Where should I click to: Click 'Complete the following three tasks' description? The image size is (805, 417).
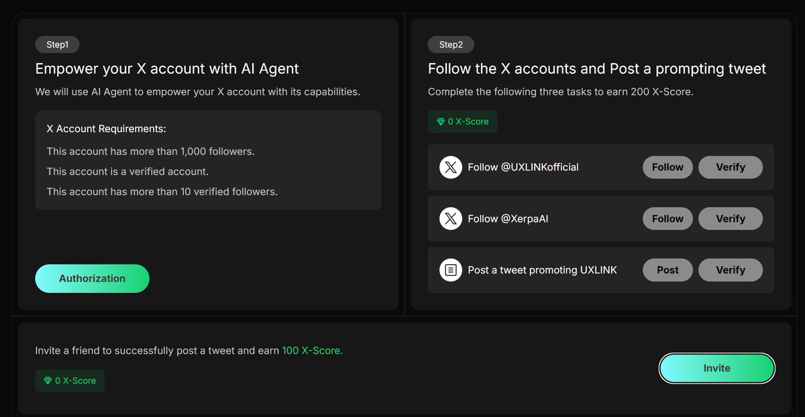[561, 91]
